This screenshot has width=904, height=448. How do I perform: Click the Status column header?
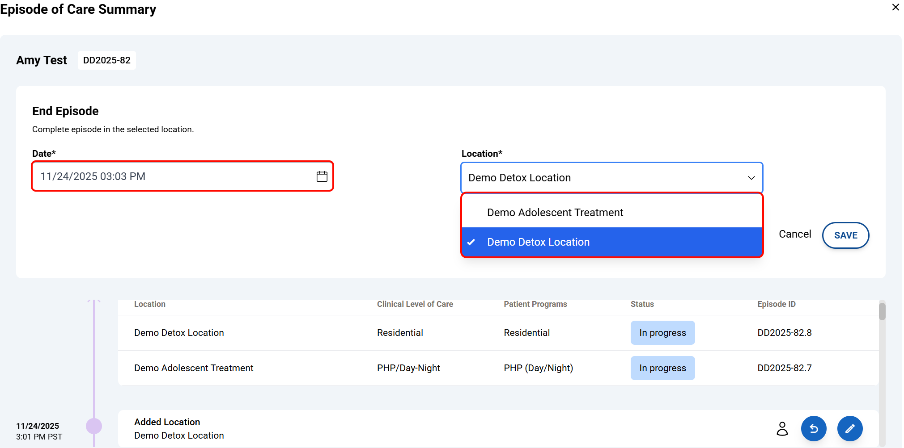tap(642, 304)
